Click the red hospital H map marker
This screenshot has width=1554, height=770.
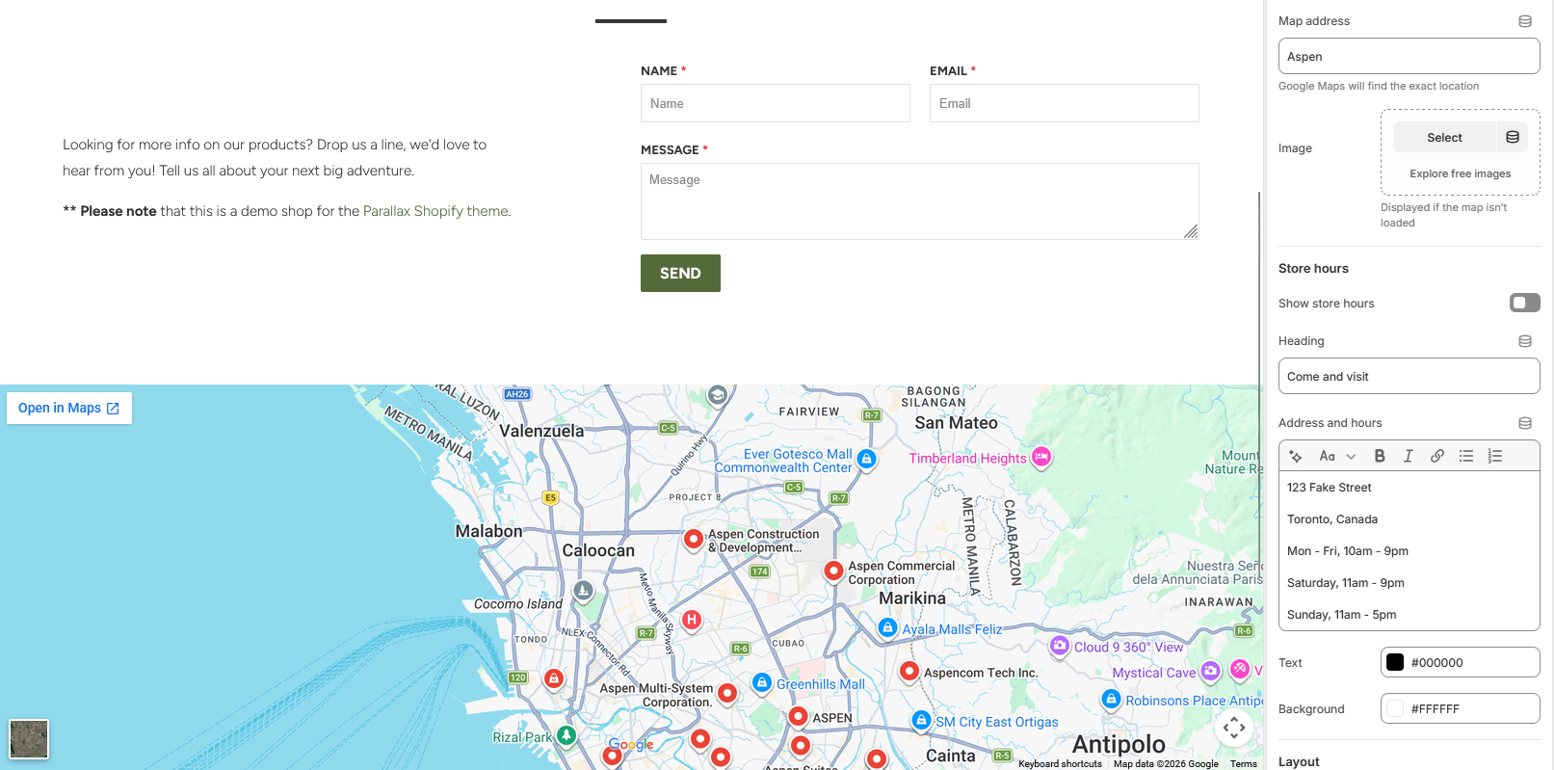691,621
